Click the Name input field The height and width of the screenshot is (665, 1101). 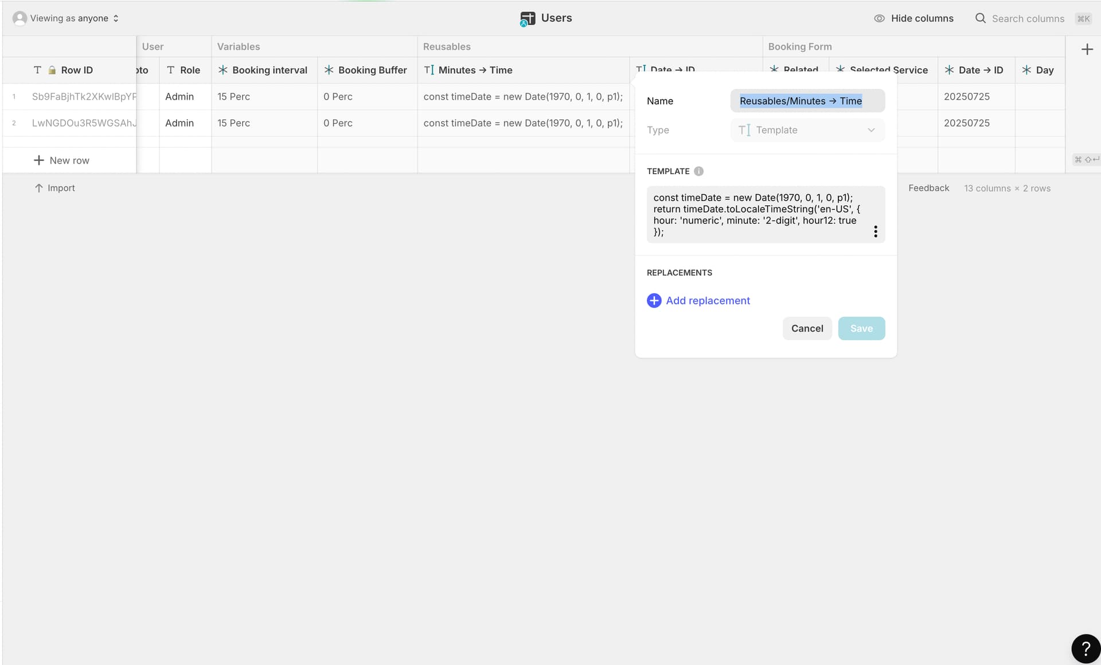(807, 101)
